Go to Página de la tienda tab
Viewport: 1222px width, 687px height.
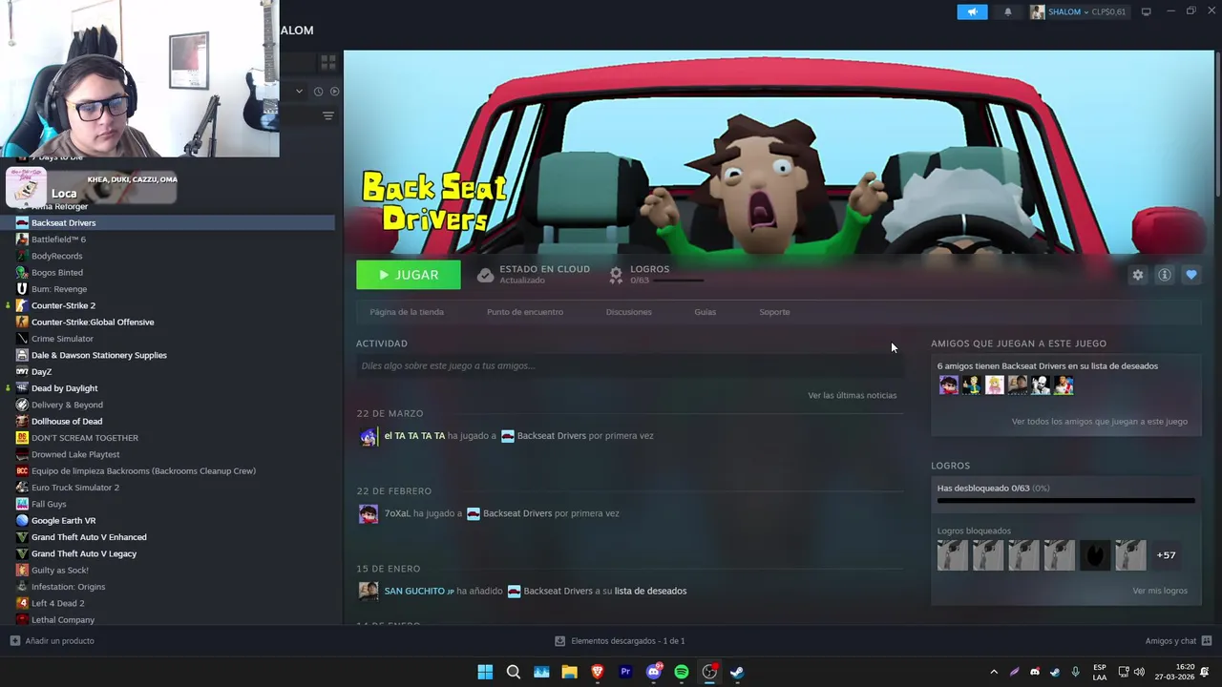point(407,312)
